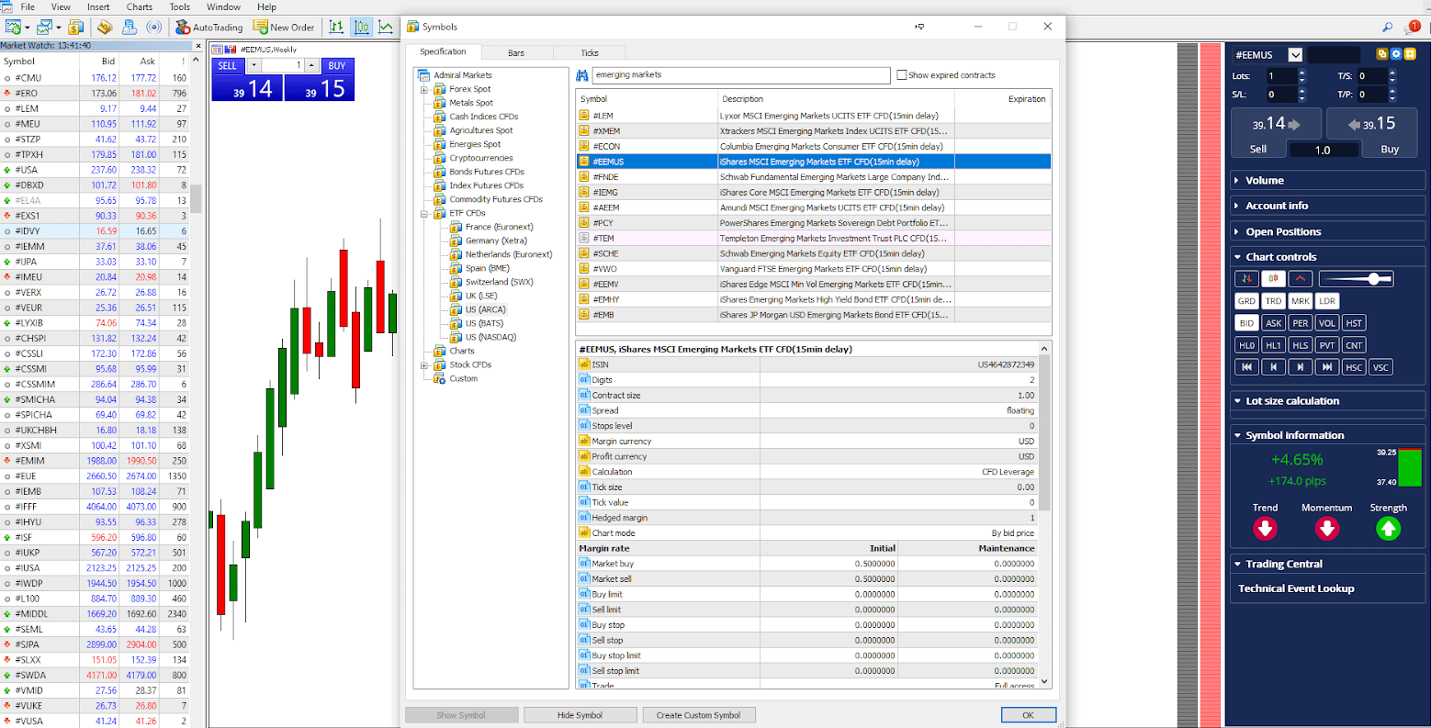Open new chart toolbar icon
The height and width of the screenshot is (728, 1431).
(13, 28)
